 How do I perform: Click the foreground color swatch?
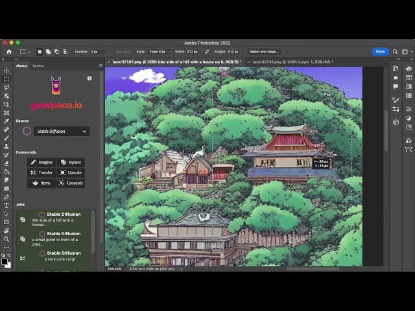tap(5, 262)
